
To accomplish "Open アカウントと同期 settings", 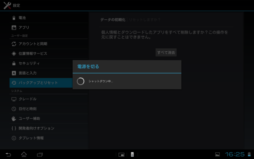I will click(49, 44).
